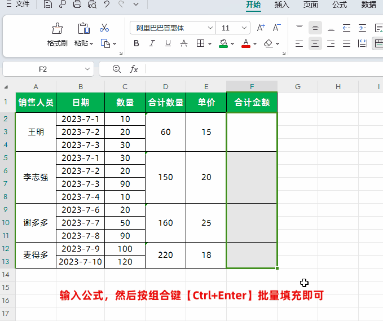Click the Name Box showing F2
The height and width of the screenshot is (321, 383).
point(43,69)
